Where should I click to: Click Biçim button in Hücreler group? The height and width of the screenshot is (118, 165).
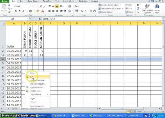point(130,12)
